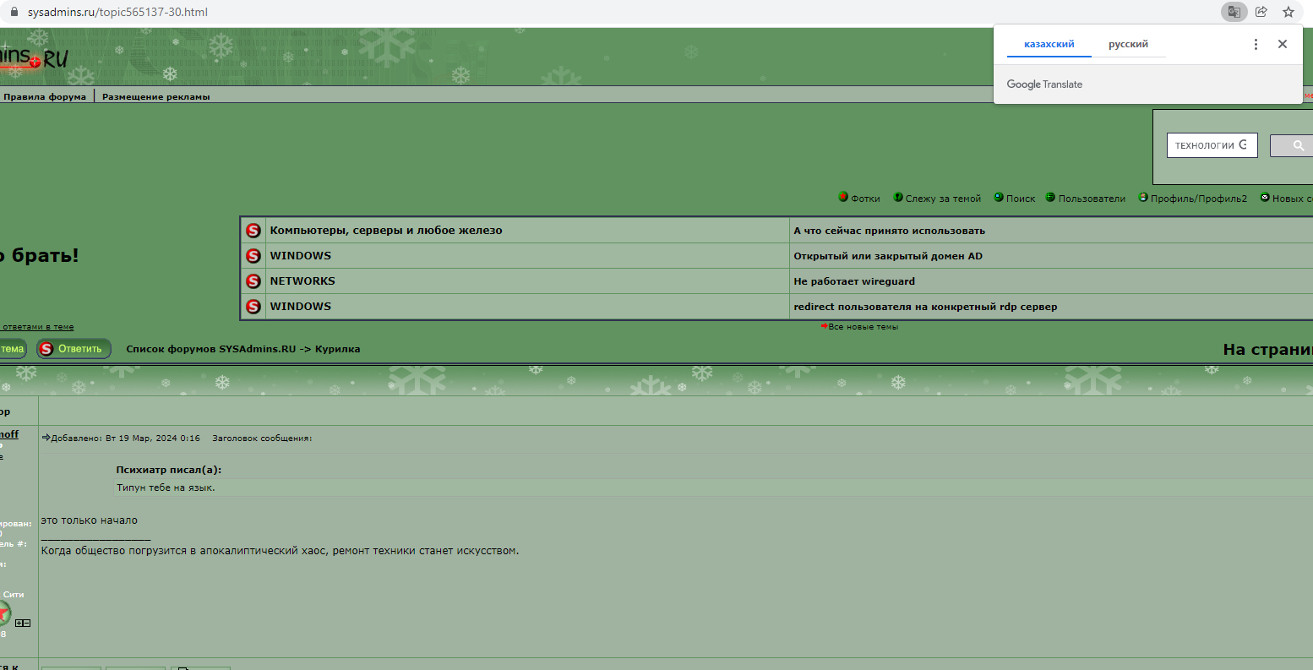Switch to the русский translate tab
The width and height of the screenshot is (1313, 670).
(1129, 44)
